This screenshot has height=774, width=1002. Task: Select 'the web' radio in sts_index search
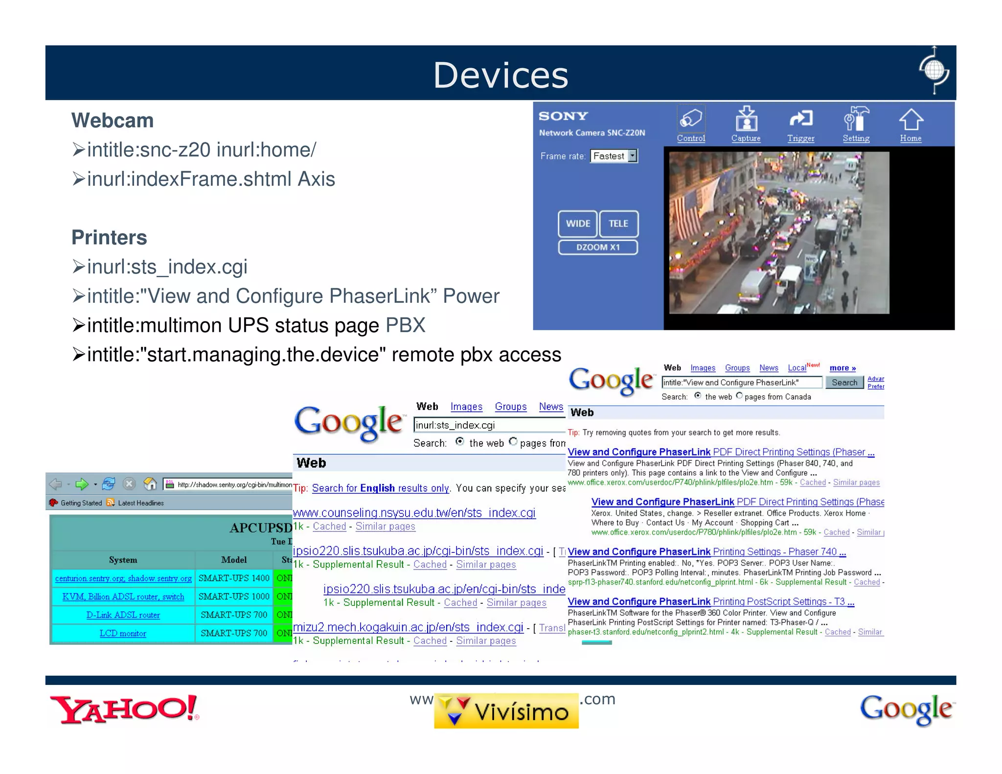[x=459, y=441]
